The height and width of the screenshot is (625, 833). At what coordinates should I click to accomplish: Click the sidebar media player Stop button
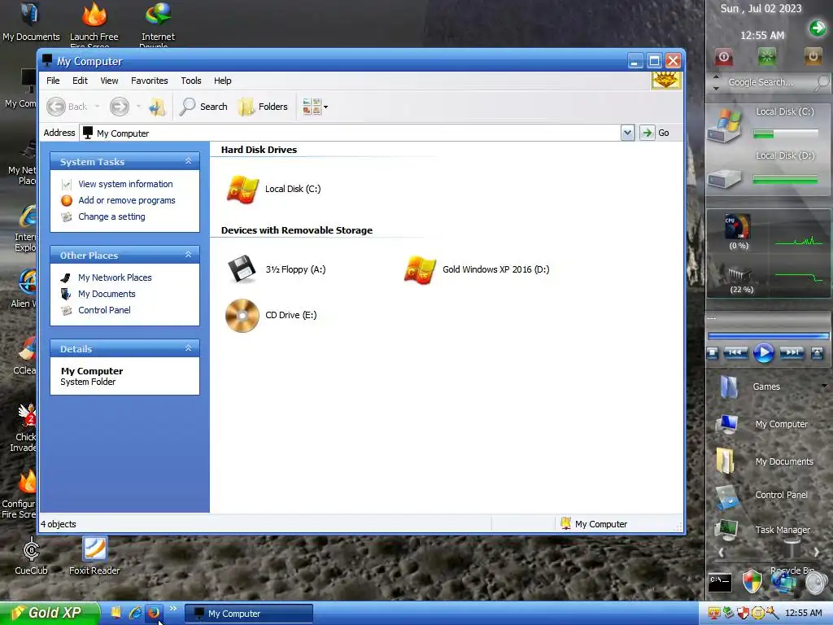click(713, 353)
